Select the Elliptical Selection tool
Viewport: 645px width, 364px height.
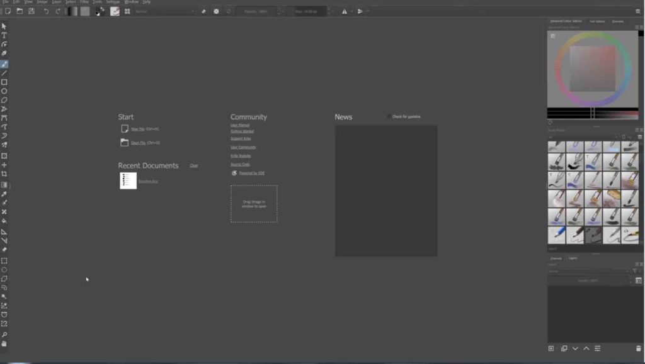click(4, 270)
